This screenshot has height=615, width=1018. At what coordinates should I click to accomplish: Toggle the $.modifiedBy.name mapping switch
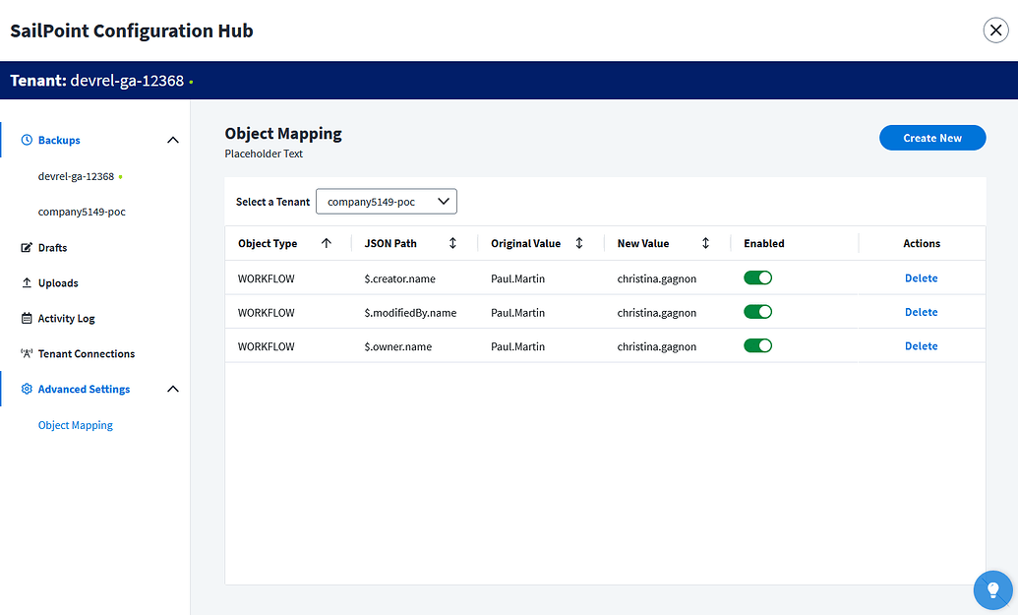[757, 312]
